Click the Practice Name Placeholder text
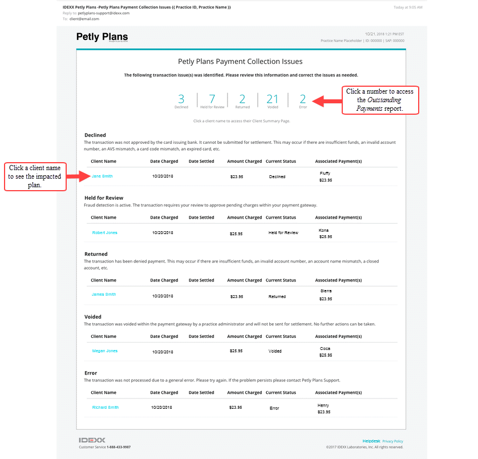 point(341,41)
